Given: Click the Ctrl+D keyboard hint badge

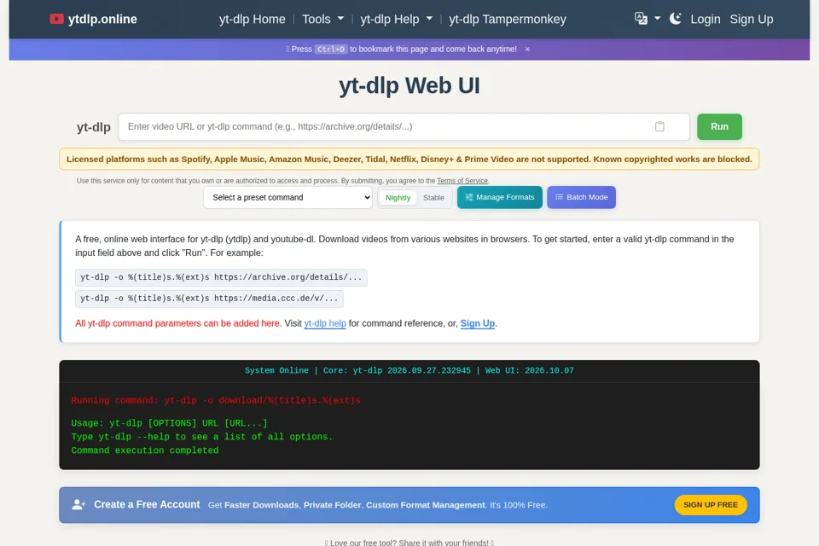Looking at the screenshot, I should pyautogui.click(x=331, y=49).
